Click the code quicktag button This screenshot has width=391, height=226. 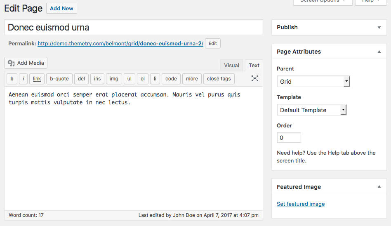pyautogui.click(x=171, y=79)
